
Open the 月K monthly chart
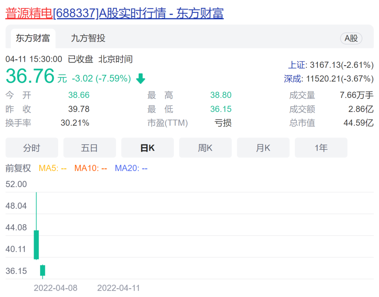point(263,148)
